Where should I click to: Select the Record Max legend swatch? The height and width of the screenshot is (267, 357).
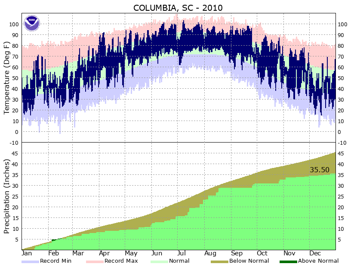tap(95, 262)
